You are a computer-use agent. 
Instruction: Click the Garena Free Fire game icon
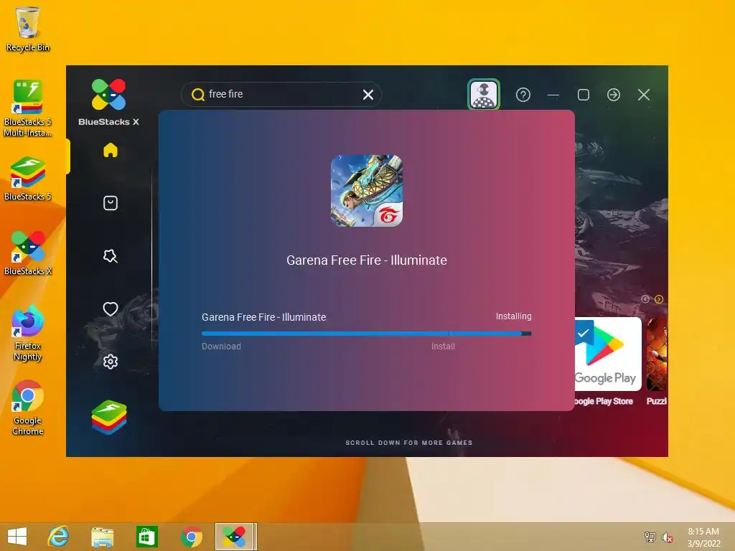click(x=367, y=191)
